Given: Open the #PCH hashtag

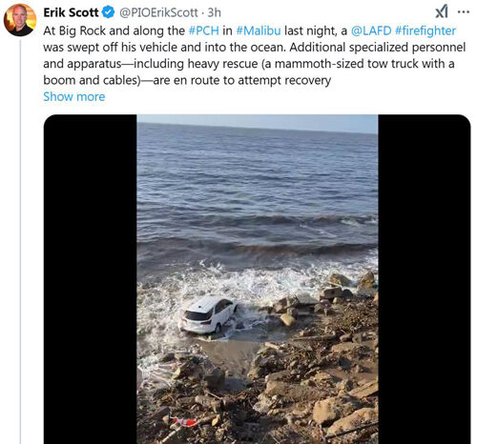Looking at the screenshot, I should (204, 30).
